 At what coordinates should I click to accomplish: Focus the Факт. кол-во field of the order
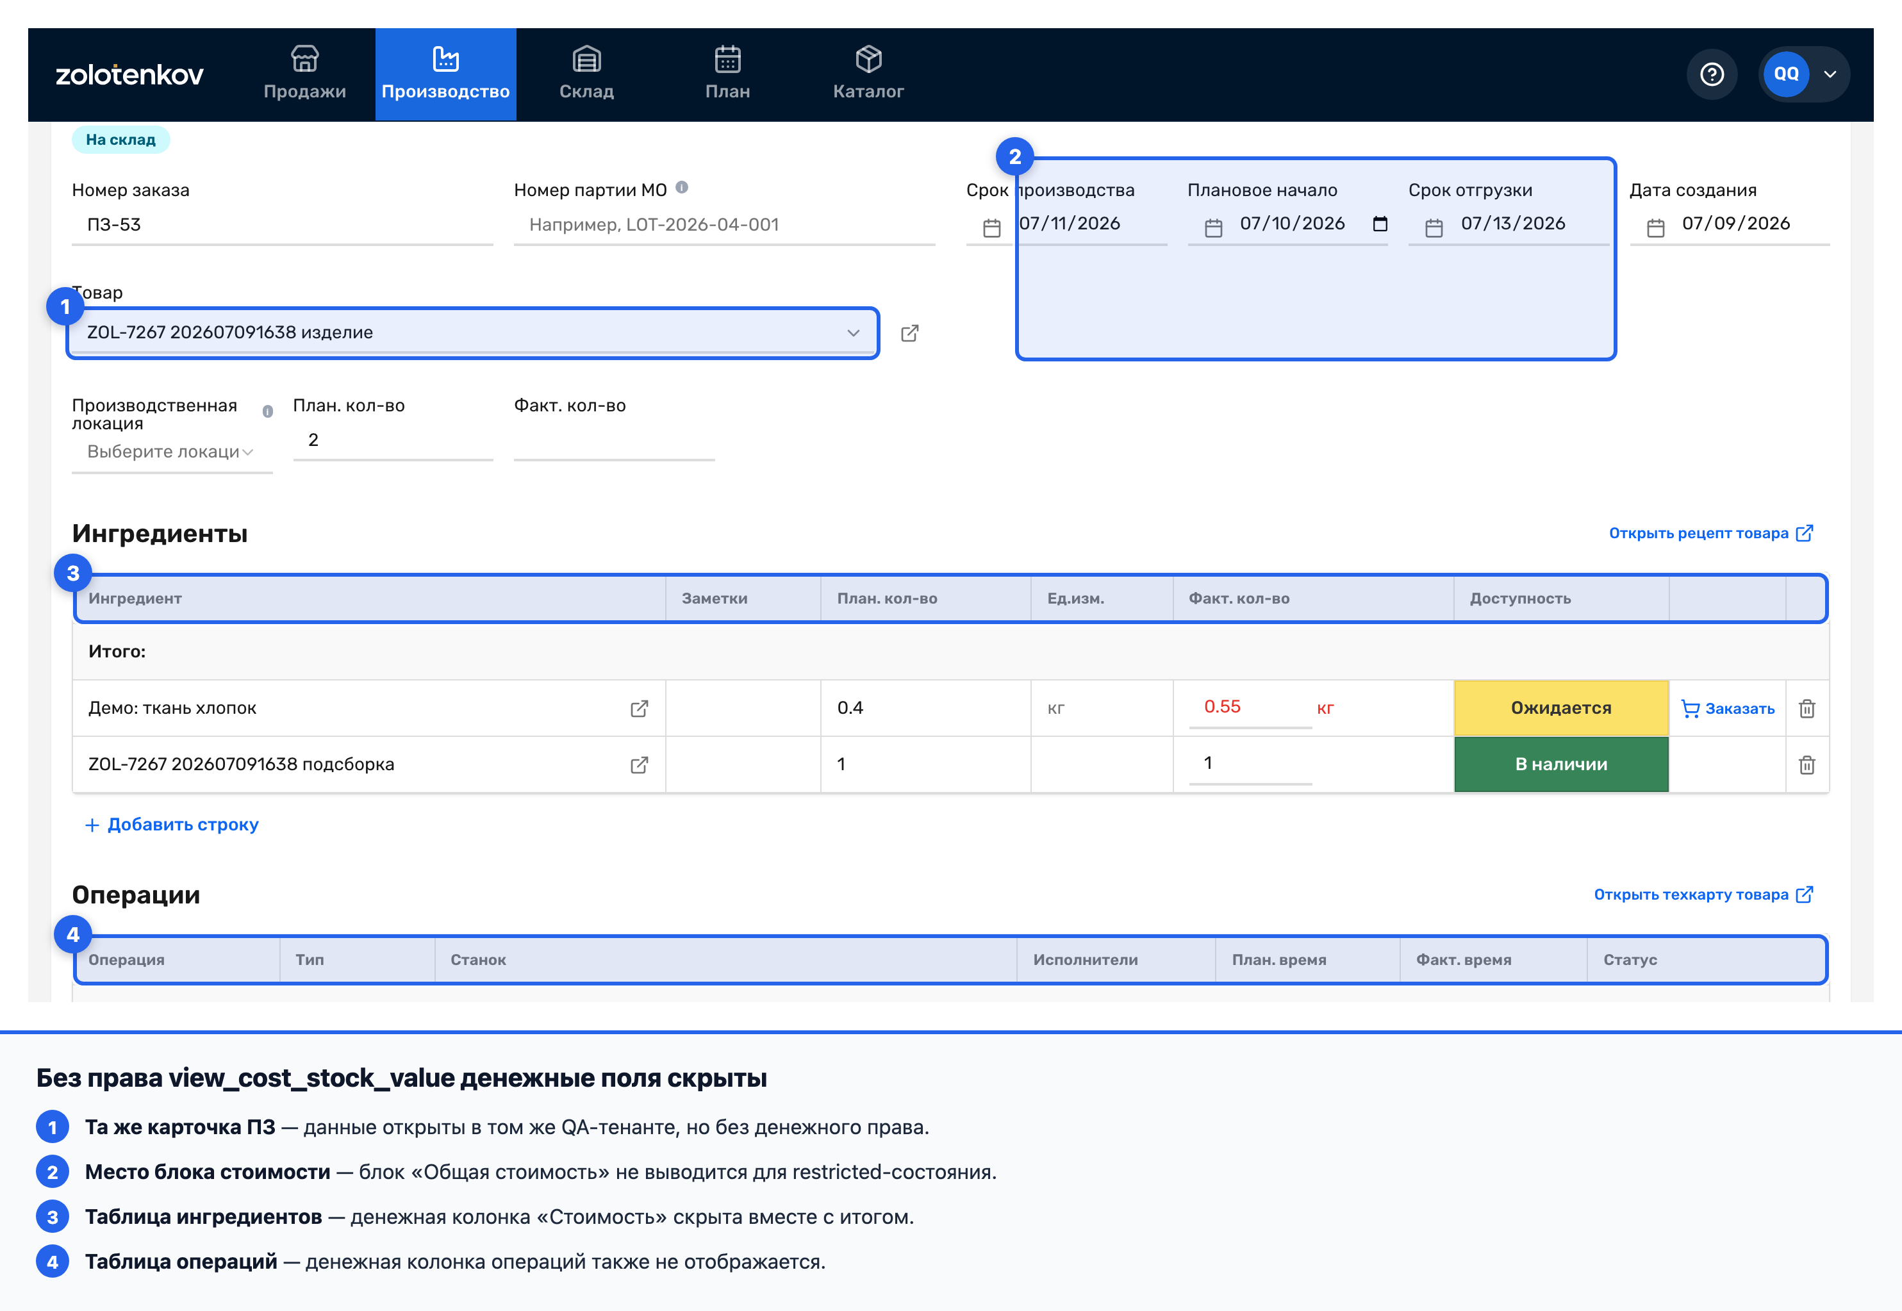614,440
